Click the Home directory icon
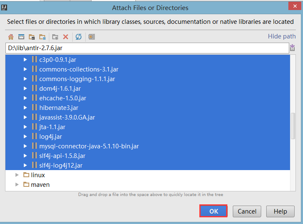Viewport: 303px width, 224px height. point(11,37)
